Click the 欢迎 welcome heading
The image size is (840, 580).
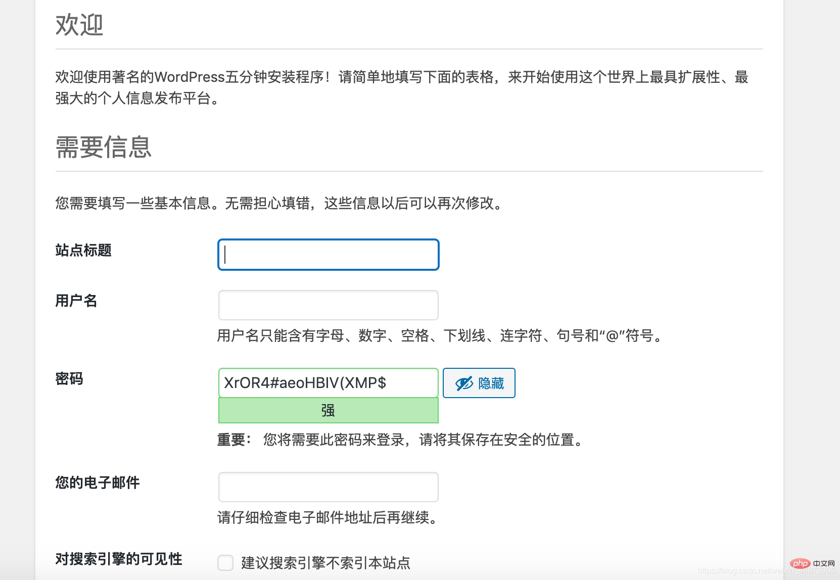tap(79, 24)
